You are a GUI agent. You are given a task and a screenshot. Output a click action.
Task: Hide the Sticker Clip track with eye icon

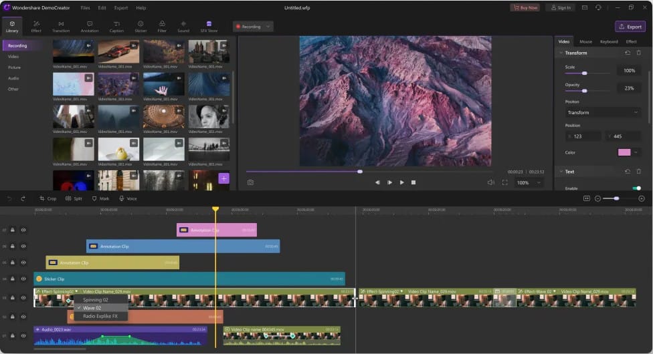point(23,279)
